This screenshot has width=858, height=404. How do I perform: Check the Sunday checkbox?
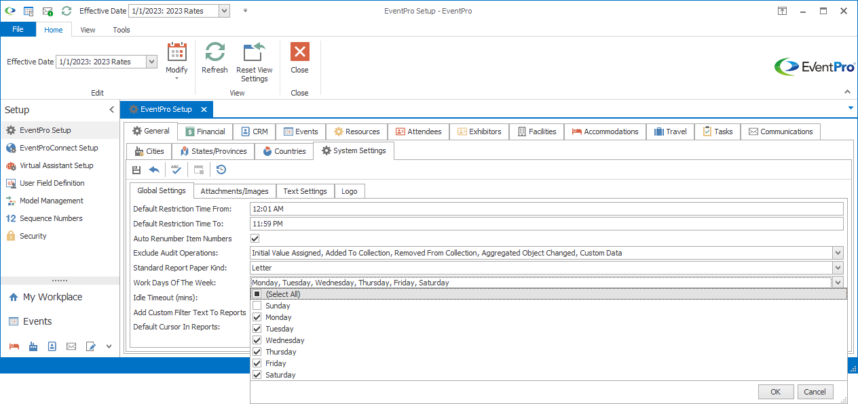(257, 306)
